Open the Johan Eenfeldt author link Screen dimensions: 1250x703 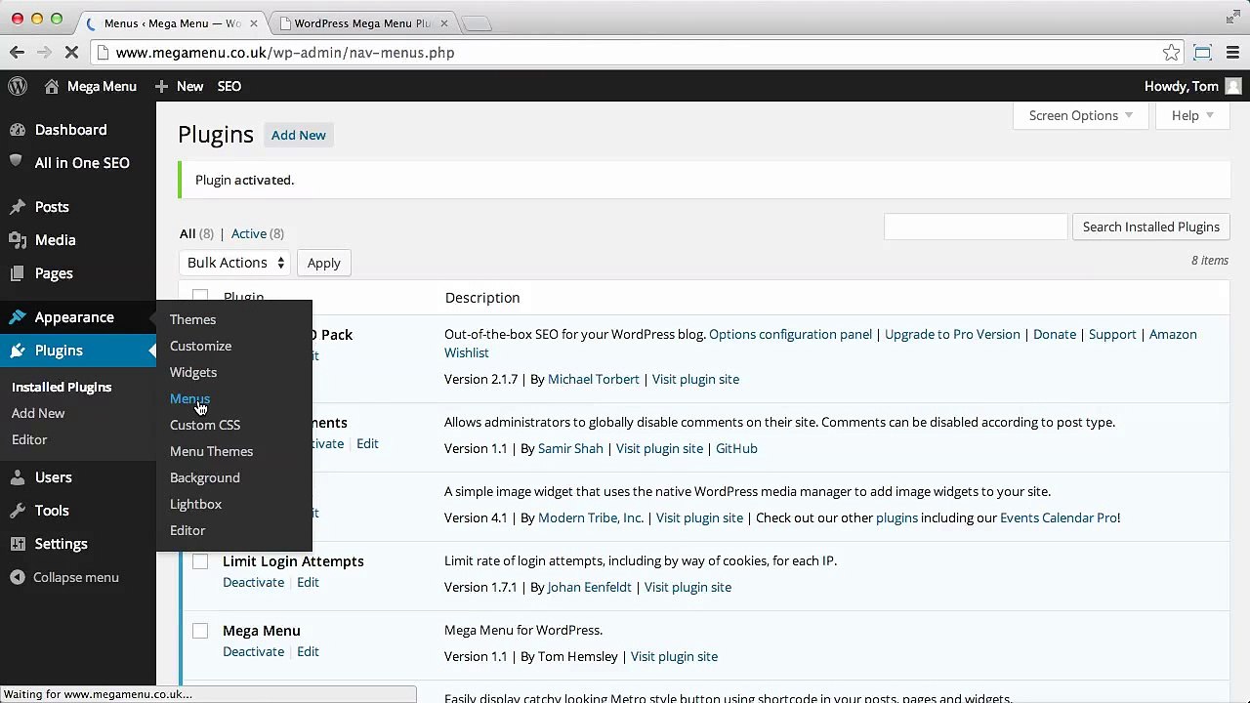point(589,587)
